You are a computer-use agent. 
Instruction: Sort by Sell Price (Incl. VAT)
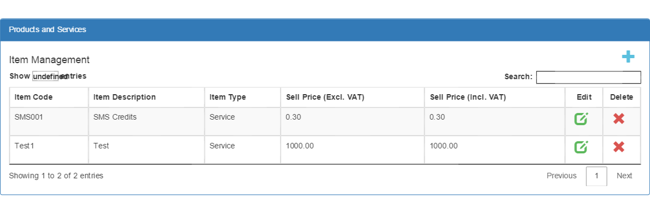coord(495,97)
